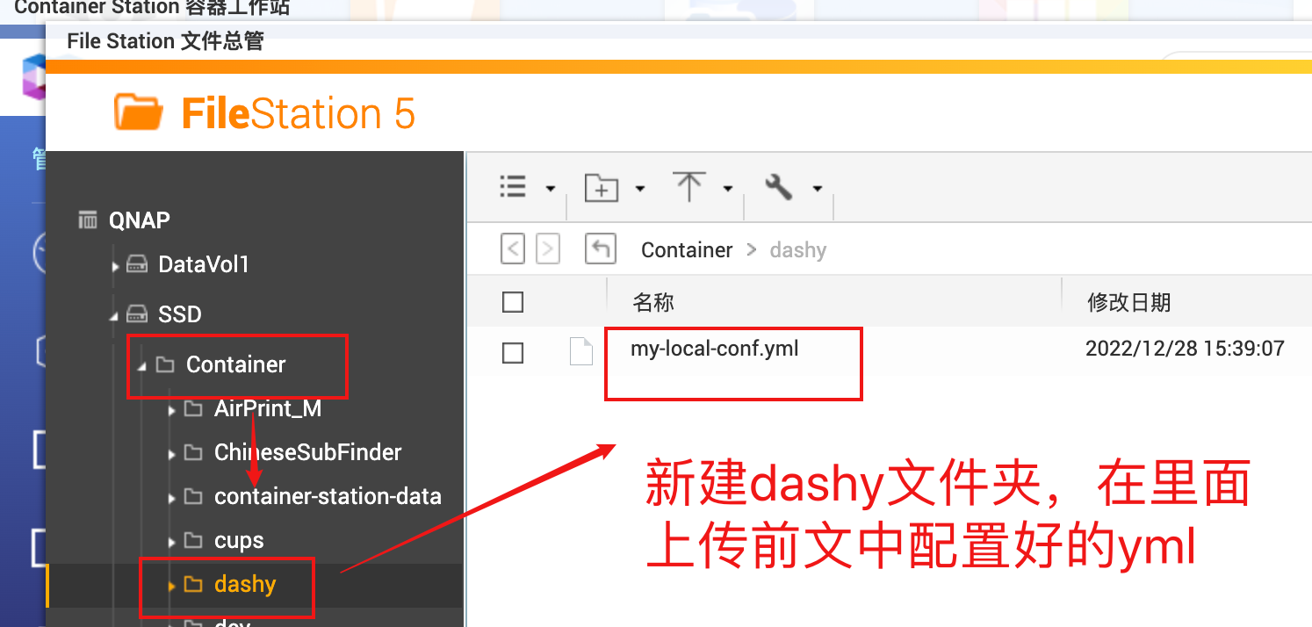The width and height of the screenshot is (1312, 627).
Task: Select the my-local-conf.yml file name
Action: point(715,348)
